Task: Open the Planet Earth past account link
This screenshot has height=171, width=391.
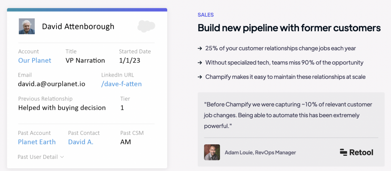Action: 37,142
